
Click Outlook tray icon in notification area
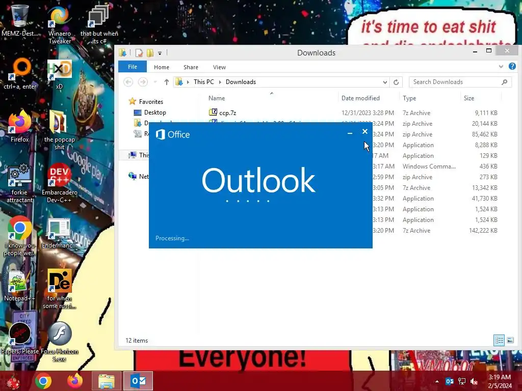[450, 381]
